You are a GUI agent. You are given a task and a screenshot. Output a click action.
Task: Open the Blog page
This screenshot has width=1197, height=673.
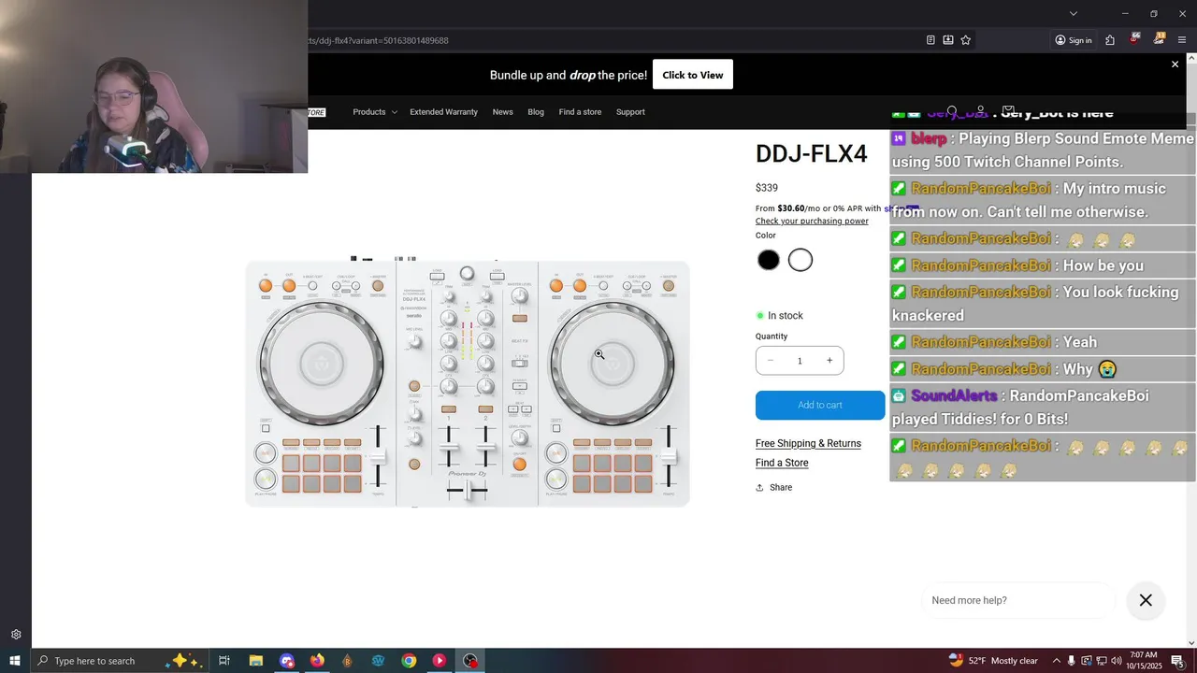pos(536,112)
